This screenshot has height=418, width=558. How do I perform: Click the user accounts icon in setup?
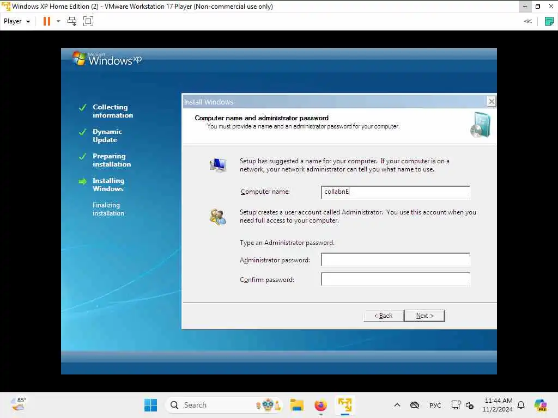pos(218,217)
